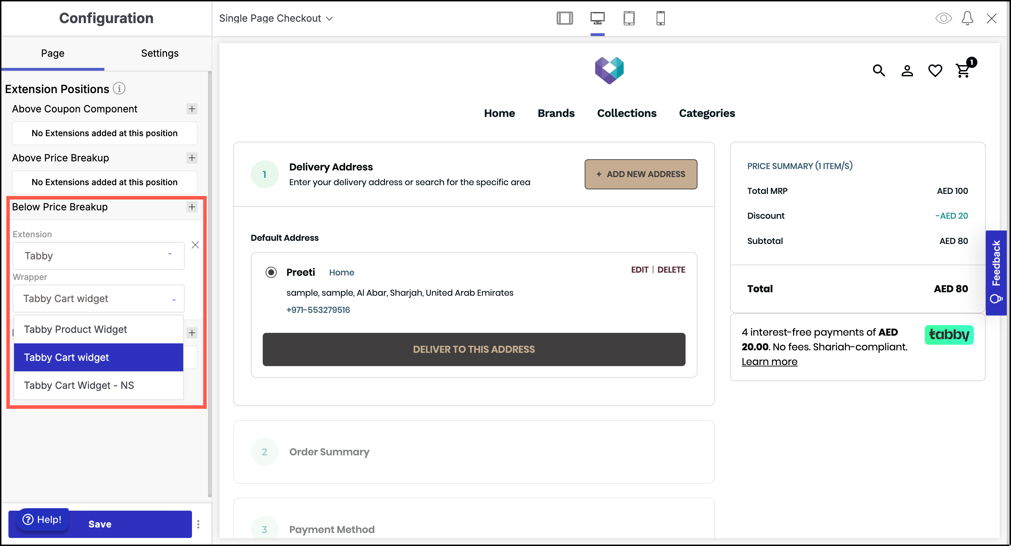
Task: Toggle the preview eye icon
Action: [943, 18]
